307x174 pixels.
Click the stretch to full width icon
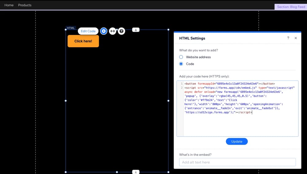[113, 31]
